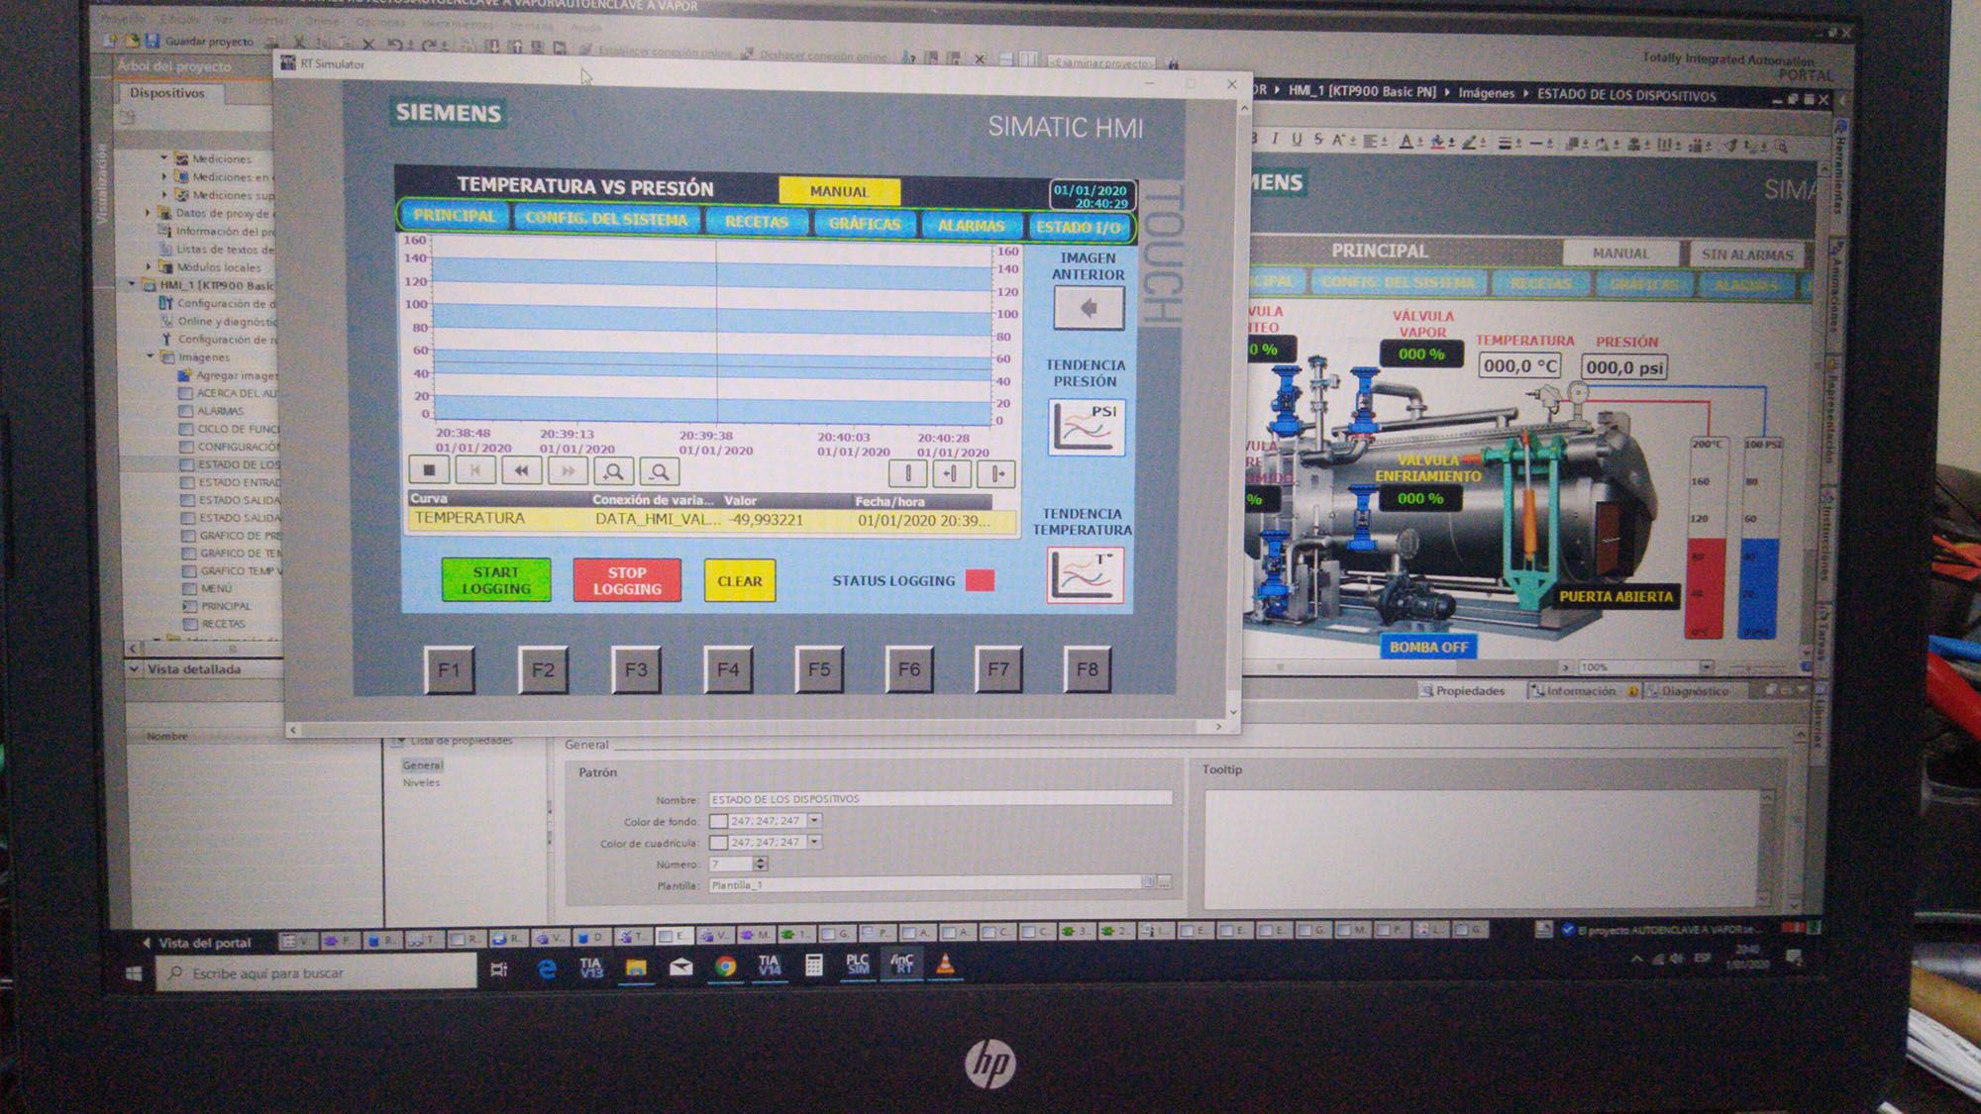
Task: Open TENDENCIA TEMPERATURA trend icon
Action: [1086, 575]
